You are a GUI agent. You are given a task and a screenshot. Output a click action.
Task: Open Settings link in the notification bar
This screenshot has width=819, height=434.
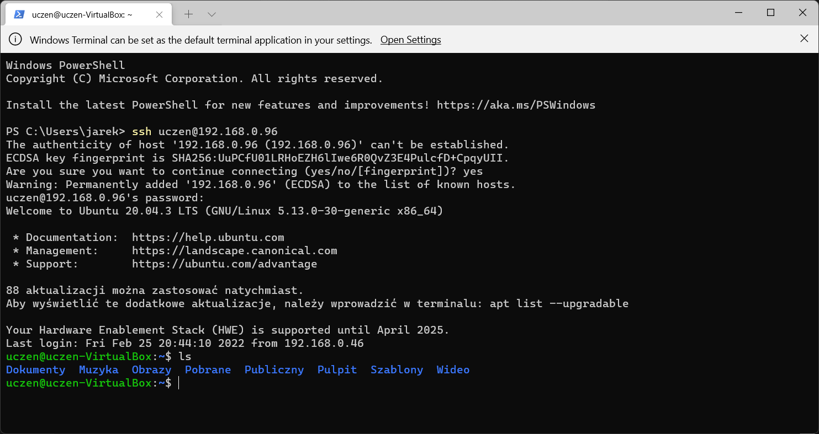[x=411, y=40]
